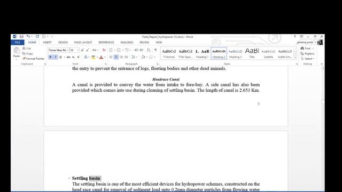Toggle center alignment

pyautogui.click(x=116, y=57)
